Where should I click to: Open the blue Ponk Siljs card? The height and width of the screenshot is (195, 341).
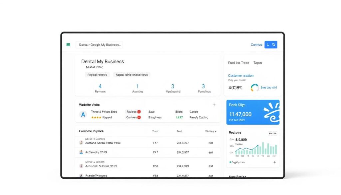(253, 112)
